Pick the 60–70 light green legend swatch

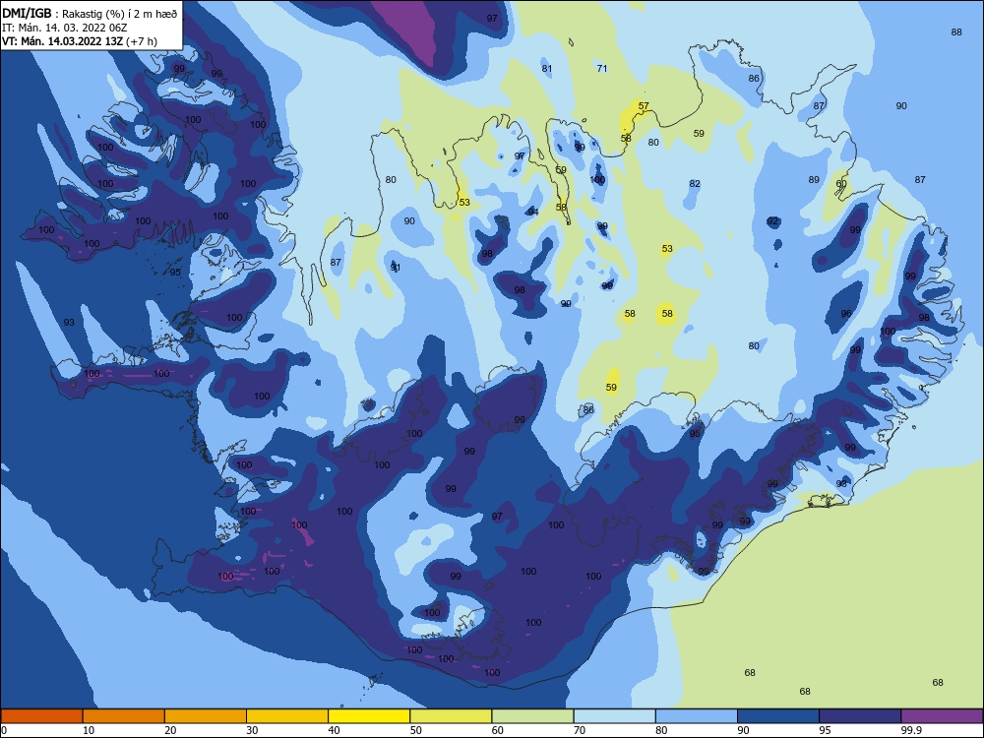[532, 716]
